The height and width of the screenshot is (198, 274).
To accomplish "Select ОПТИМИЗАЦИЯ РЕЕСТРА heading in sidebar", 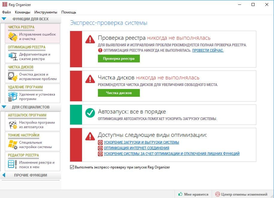I will pyautogui.click(x=27, y=47).
